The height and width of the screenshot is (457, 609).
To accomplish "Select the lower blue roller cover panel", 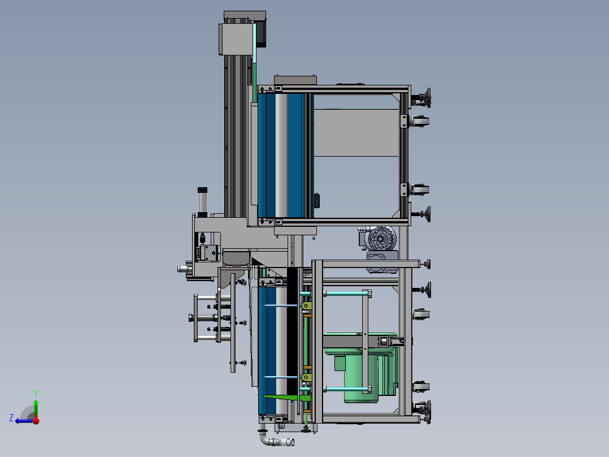I will pos(267,351).
